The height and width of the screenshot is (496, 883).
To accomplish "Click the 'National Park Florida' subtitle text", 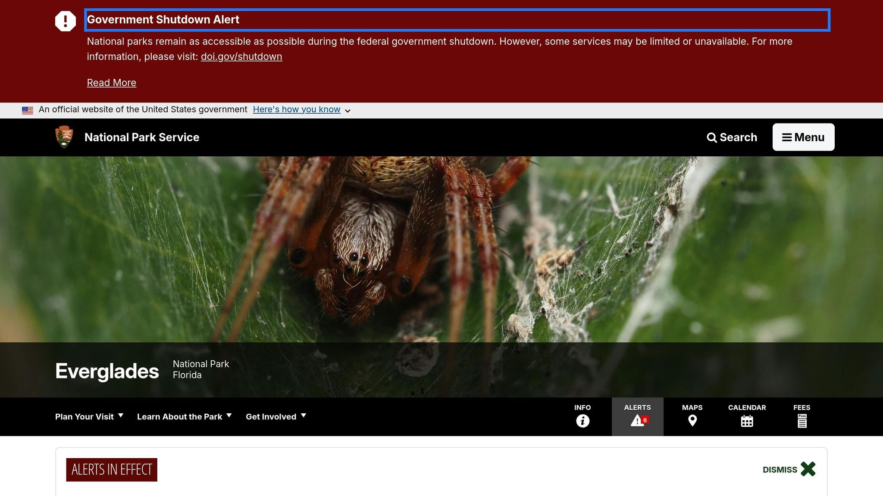I will point(201,369).
